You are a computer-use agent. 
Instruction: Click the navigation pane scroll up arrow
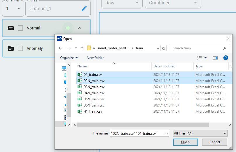69,65
